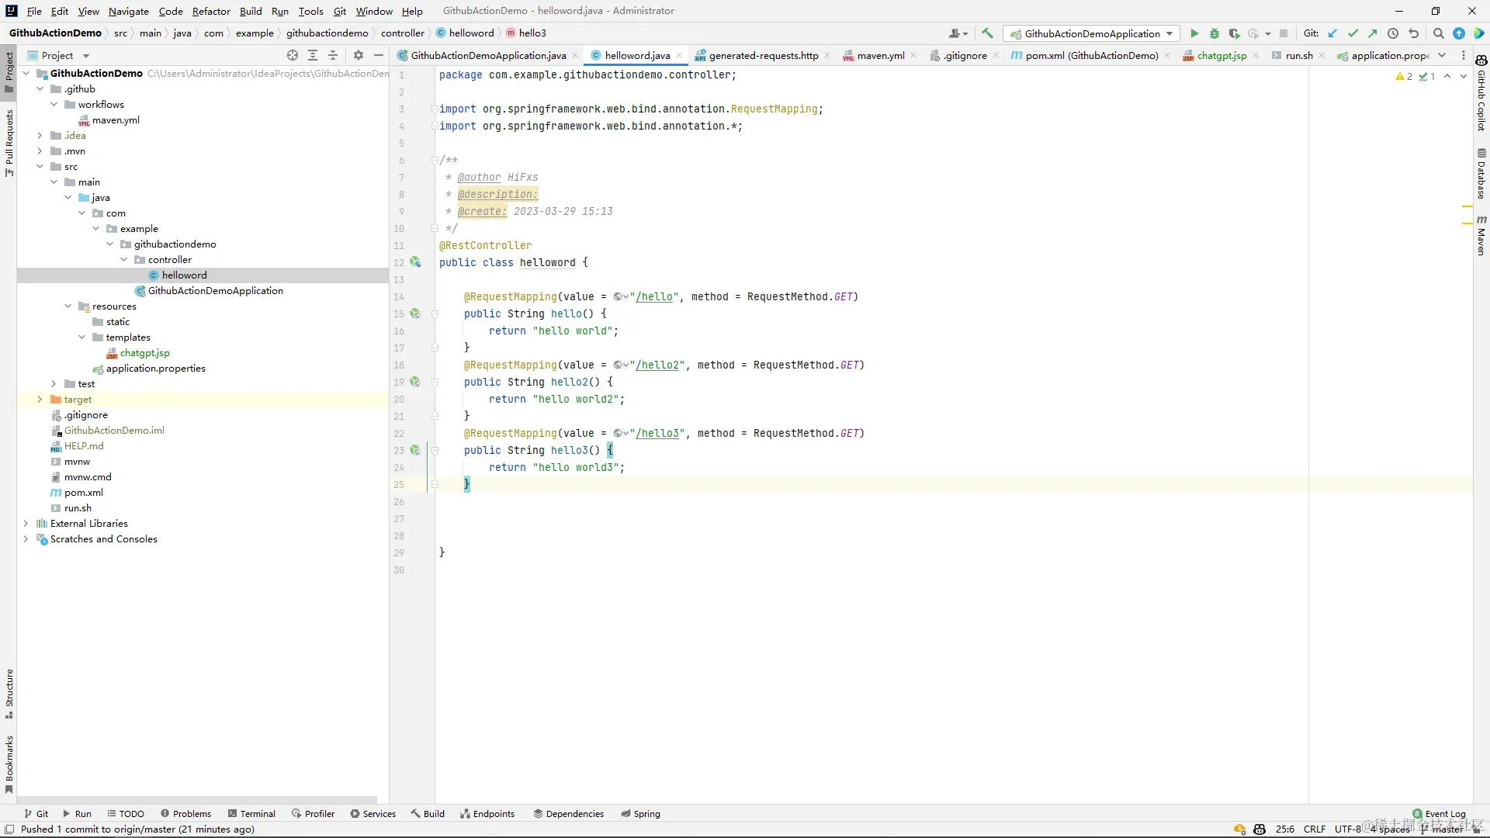Select pom.xml file in project tree
1490x838 pixels.
tap(83, 493)
